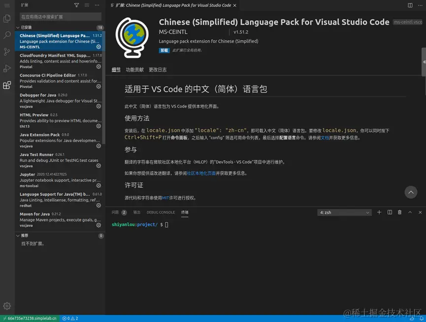
Task: Open the hamburger application menu
Action: click(x=7, y=5)
